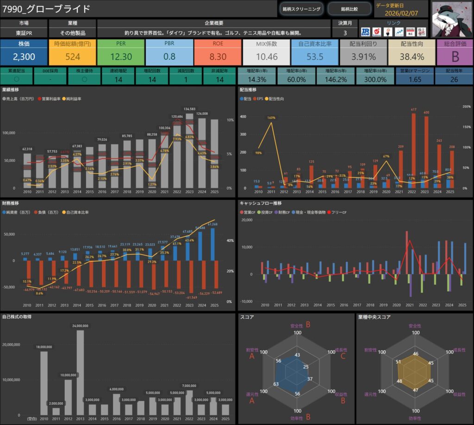The image size is (474, 425).
Task: Open the 銘柄比較 page
Action: (349, 9)
